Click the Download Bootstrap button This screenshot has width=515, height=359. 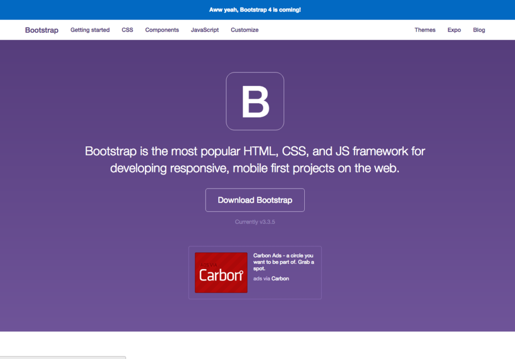[255, 200]
